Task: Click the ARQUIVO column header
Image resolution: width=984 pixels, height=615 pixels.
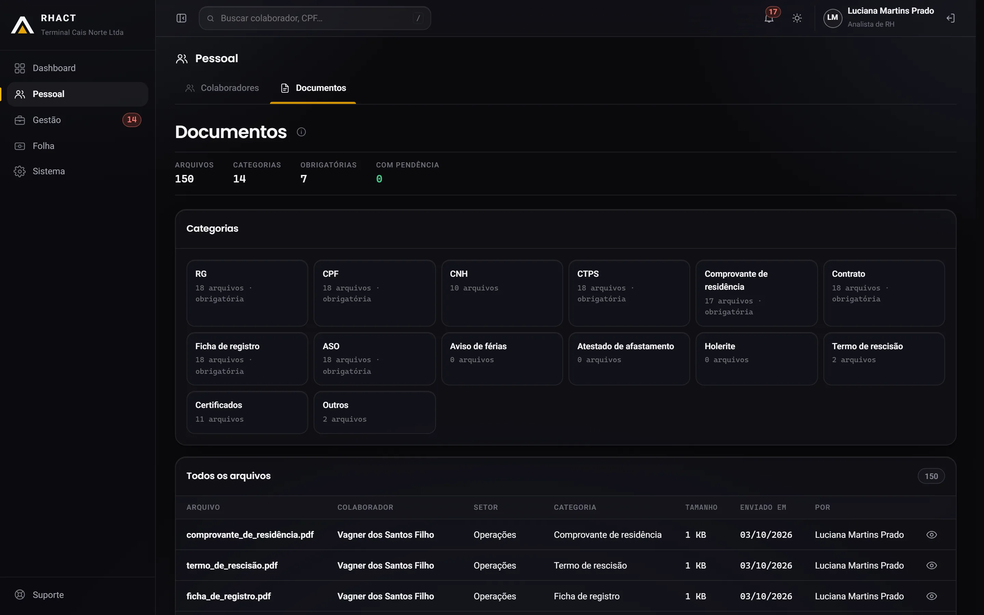Action: tap(203, 507)
